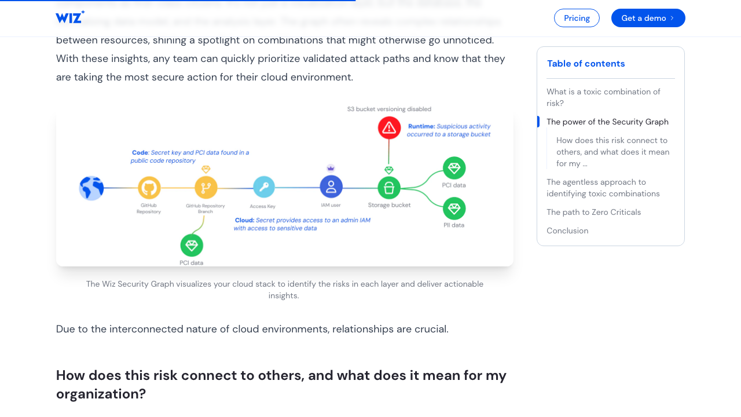This screenshot has height=417, width=741.
Task: Click the sentence 'Due to the interconnected nature...'
Action: (x=252, y=329)
